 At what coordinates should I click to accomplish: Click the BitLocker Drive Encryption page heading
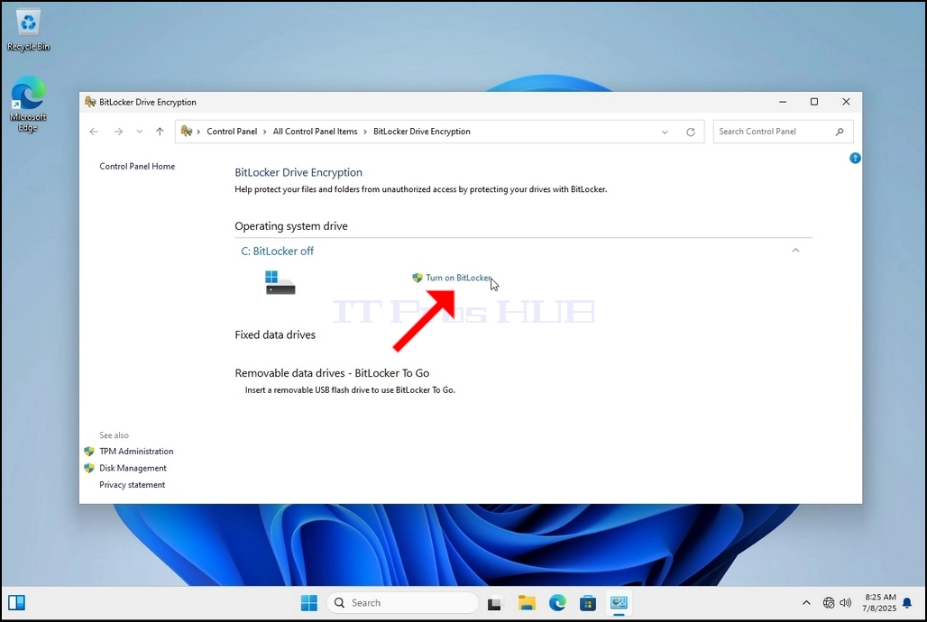point(298,172)
